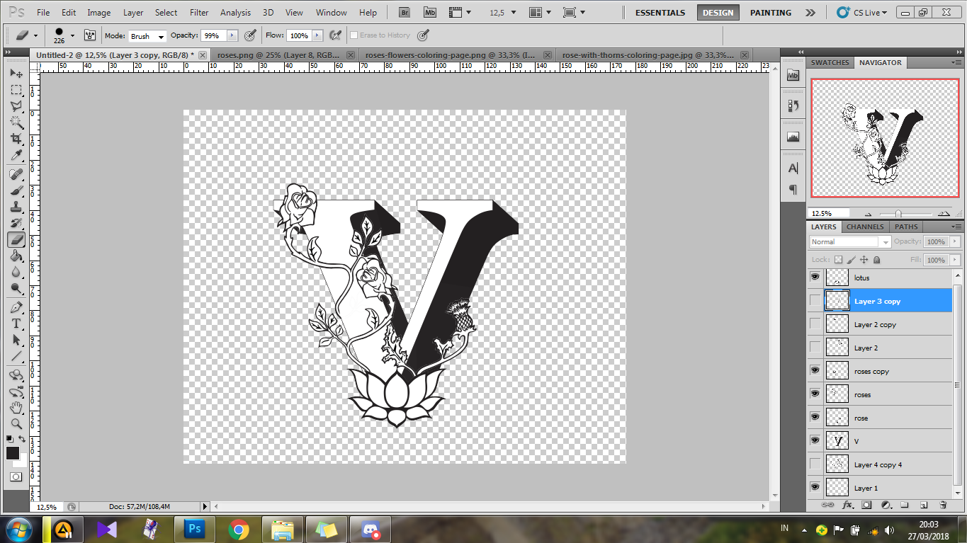This screenshot has width=967, height=543.
Task: Select the Brush tool in toolbox
Action: click(x=16, y=190)
